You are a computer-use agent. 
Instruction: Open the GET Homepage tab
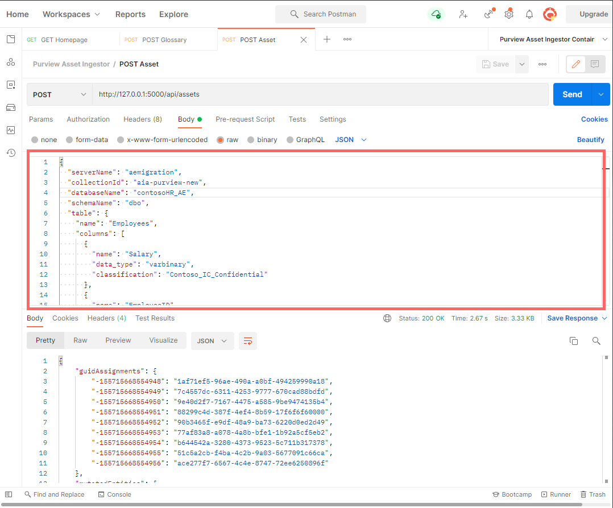[x=71, y=39]
